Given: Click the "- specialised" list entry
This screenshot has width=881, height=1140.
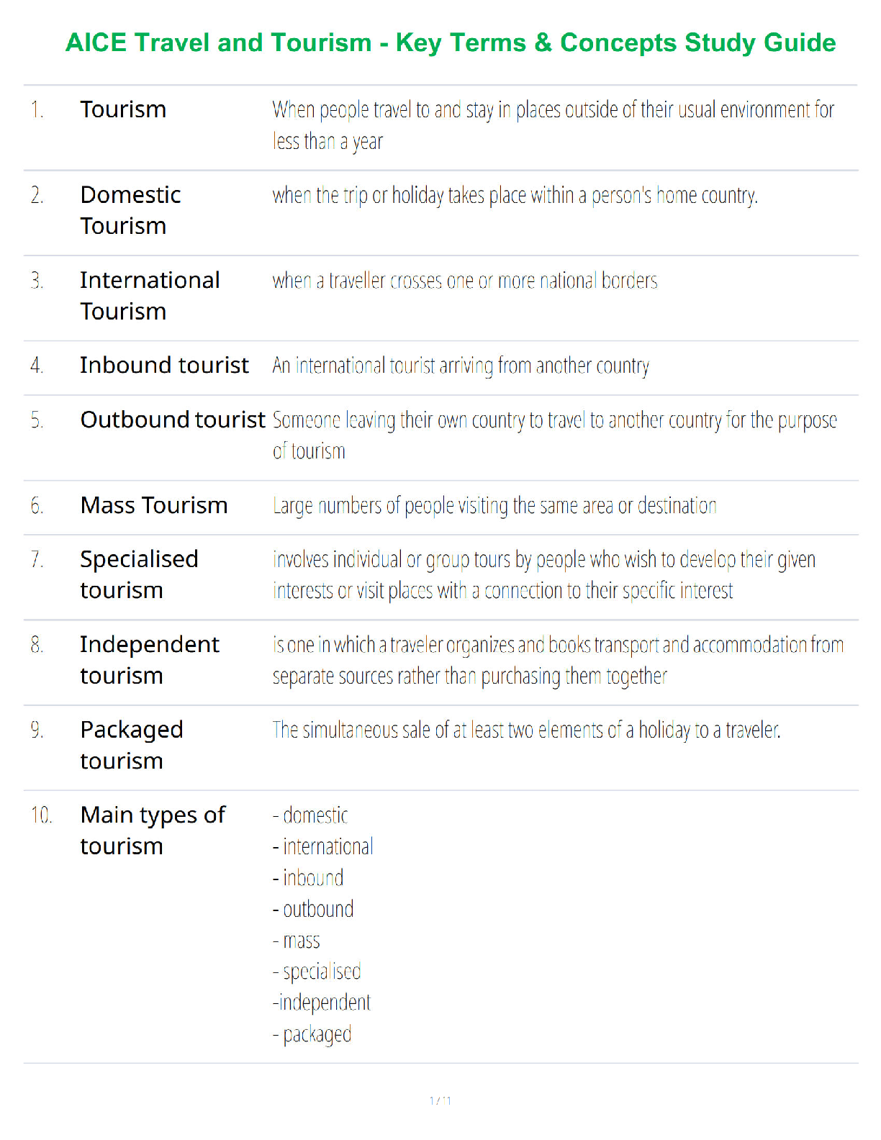Looking at the screenshot, I should coord(317,972).
